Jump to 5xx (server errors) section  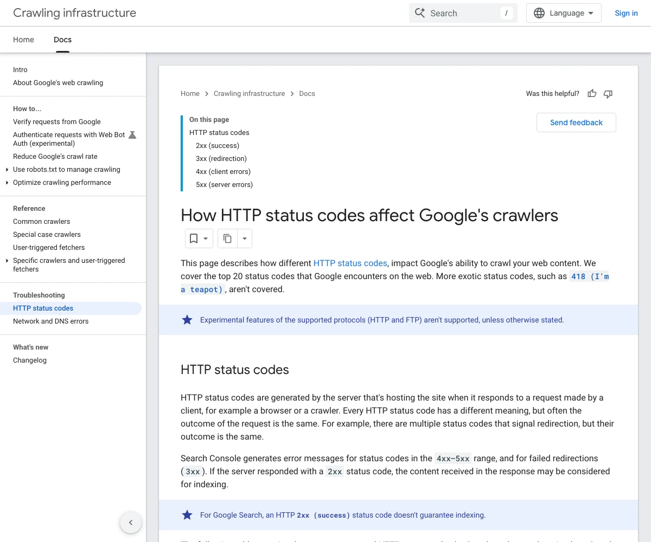[x=224, y=185]
